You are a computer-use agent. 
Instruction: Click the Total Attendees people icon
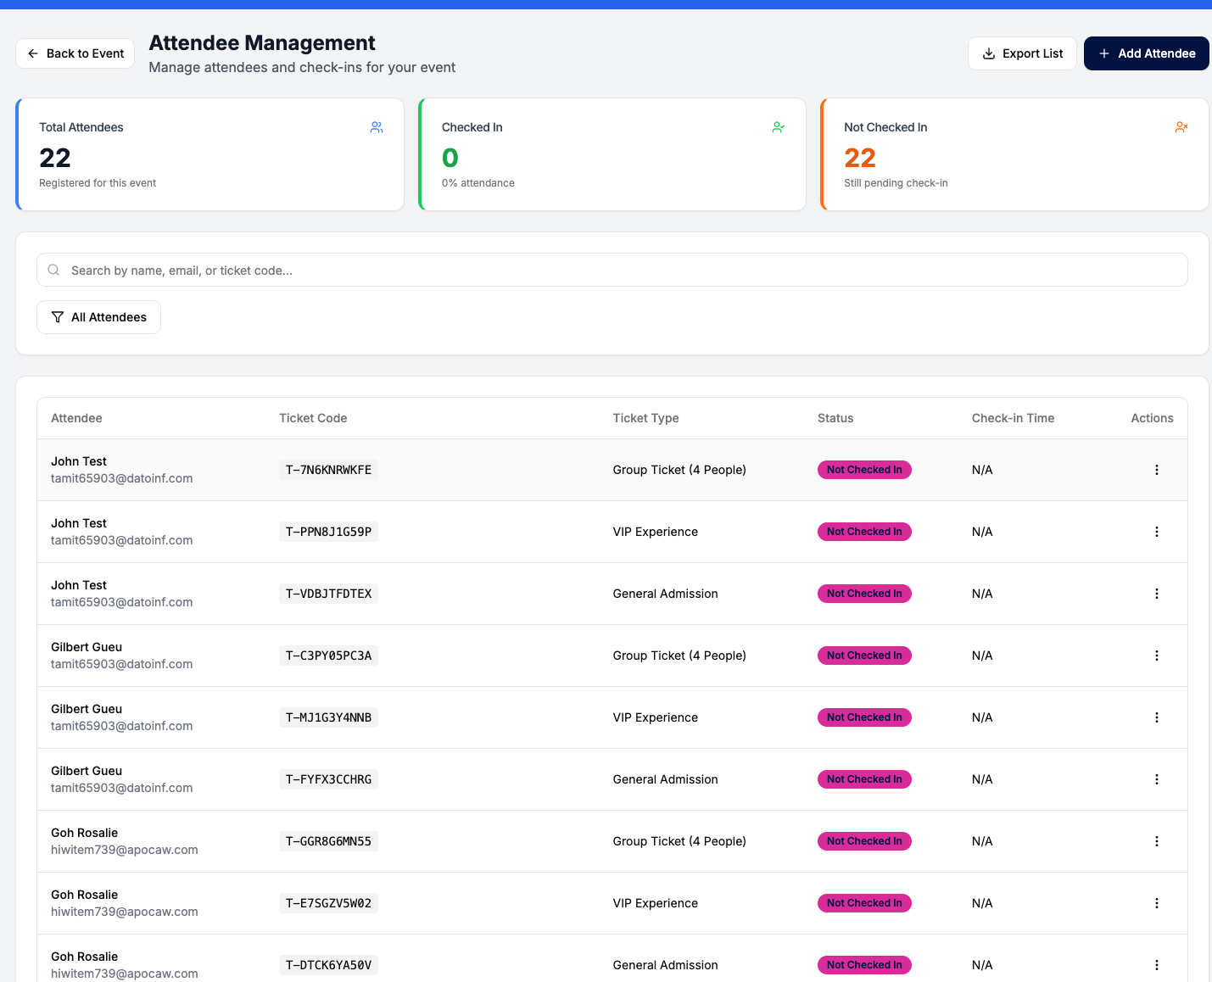[x=377, y=127]
